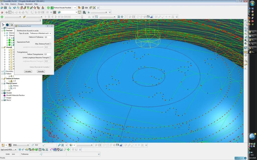Collapse the Percorsi tree node
The width and height of the screenshot is (257, 160).
point(2,30)
